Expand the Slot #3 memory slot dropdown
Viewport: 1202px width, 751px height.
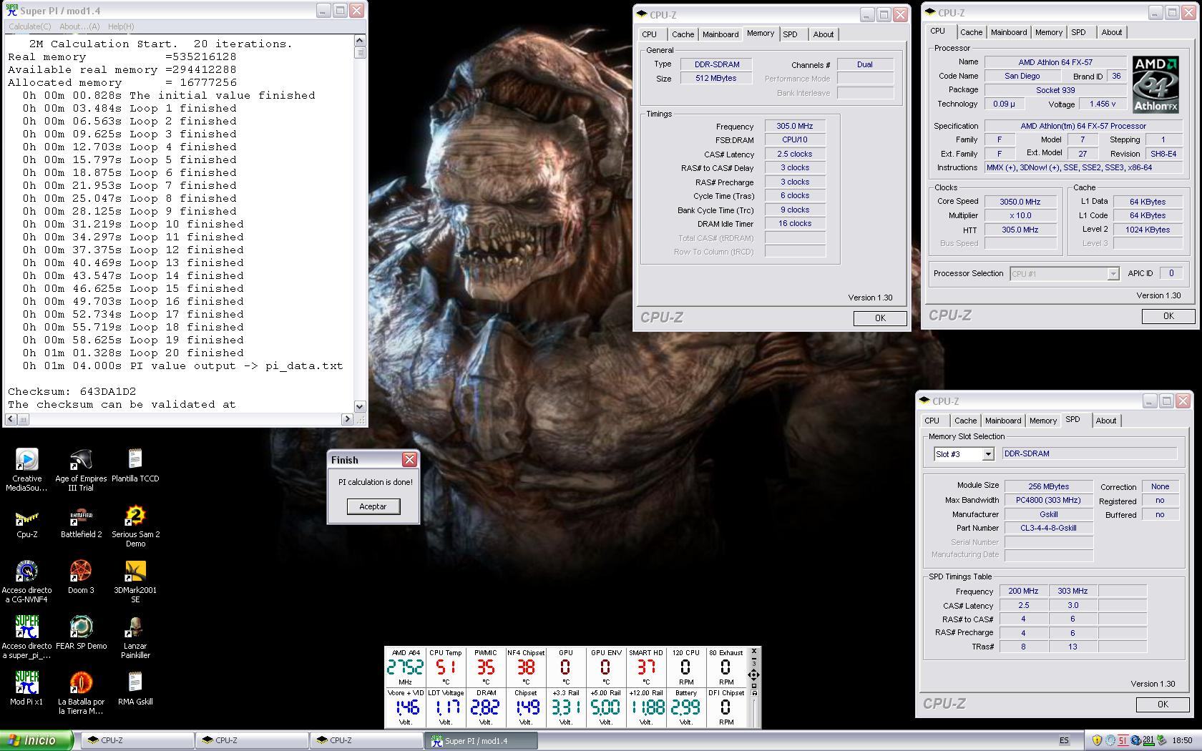click(987, 454)
